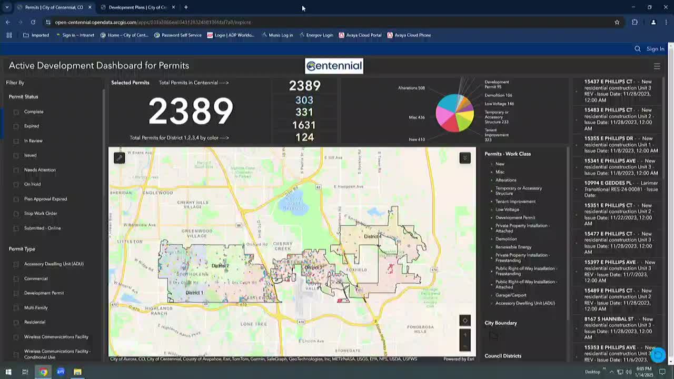Click the map default extent button

click(x=464, y=321)
